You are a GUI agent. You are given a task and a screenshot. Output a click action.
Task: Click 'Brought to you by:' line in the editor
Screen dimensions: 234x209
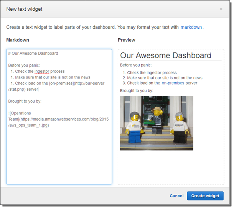[x=25, y=101]
